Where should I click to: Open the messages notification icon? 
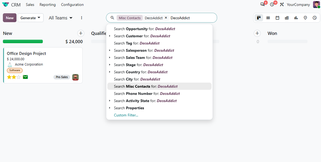262,5
